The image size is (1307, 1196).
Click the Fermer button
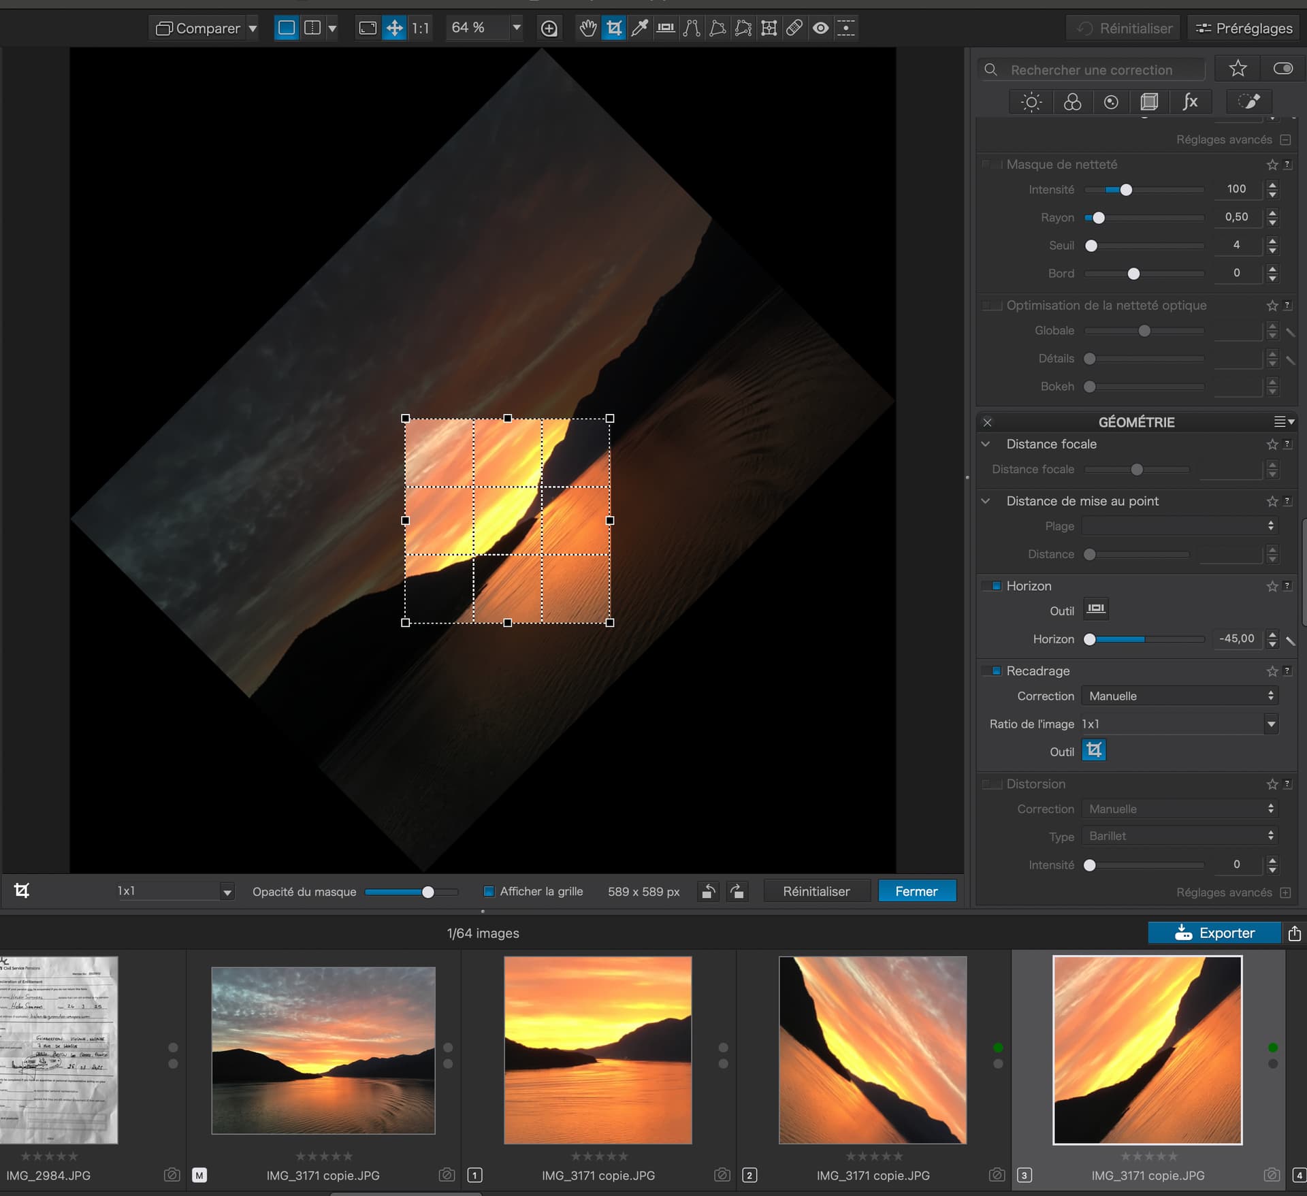tap(916, 891)
